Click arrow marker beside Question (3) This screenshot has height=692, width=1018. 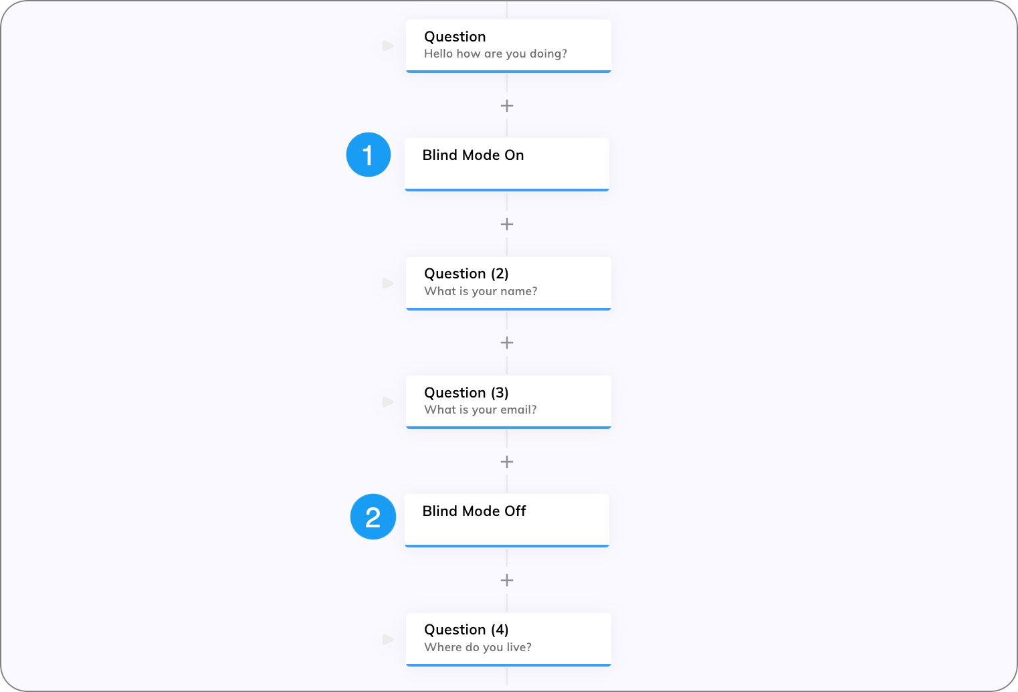coord(388,402)
